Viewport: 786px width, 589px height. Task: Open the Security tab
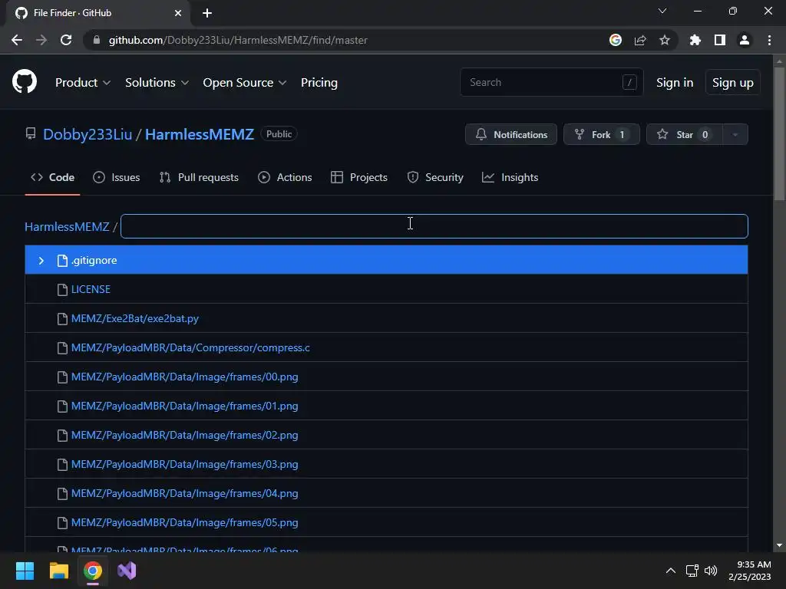tap(435, 177)
